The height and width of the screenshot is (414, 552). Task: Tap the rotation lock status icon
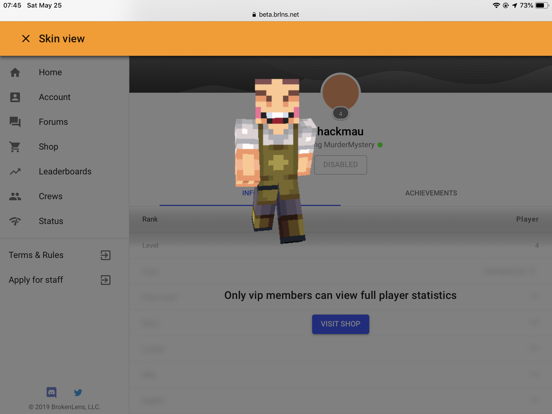[506, 5]
